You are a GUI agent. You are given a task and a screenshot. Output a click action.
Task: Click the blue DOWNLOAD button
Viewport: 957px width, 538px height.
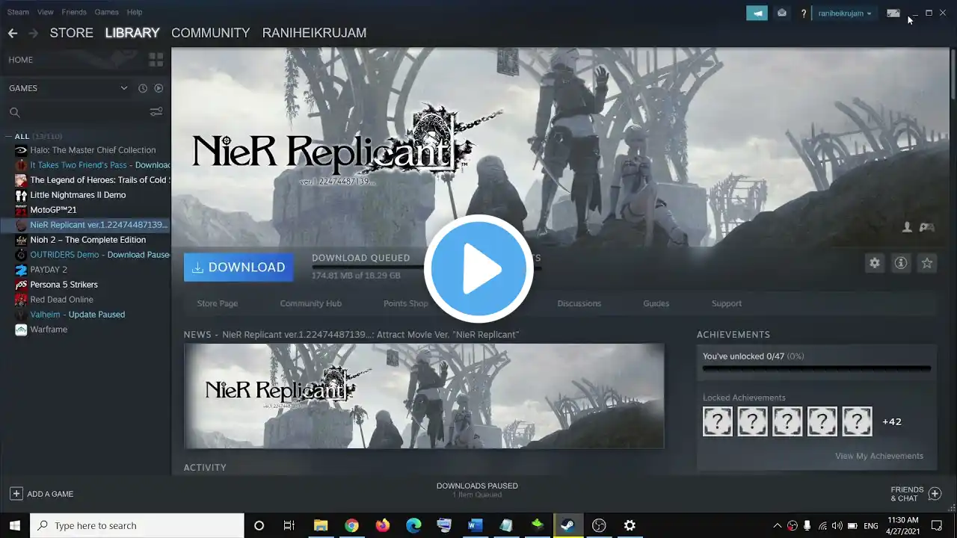239,267
